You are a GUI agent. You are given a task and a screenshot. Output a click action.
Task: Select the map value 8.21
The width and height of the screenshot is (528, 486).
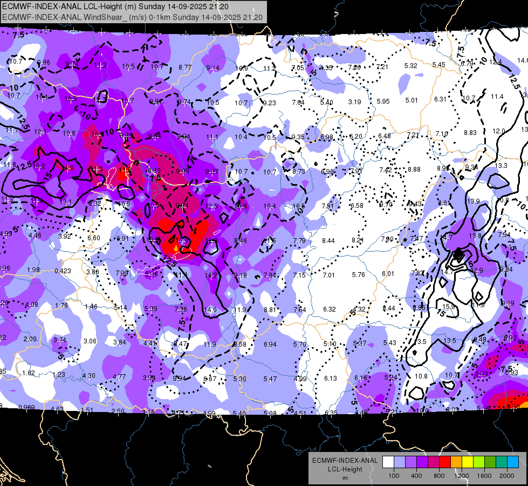(x=358, y=240)
